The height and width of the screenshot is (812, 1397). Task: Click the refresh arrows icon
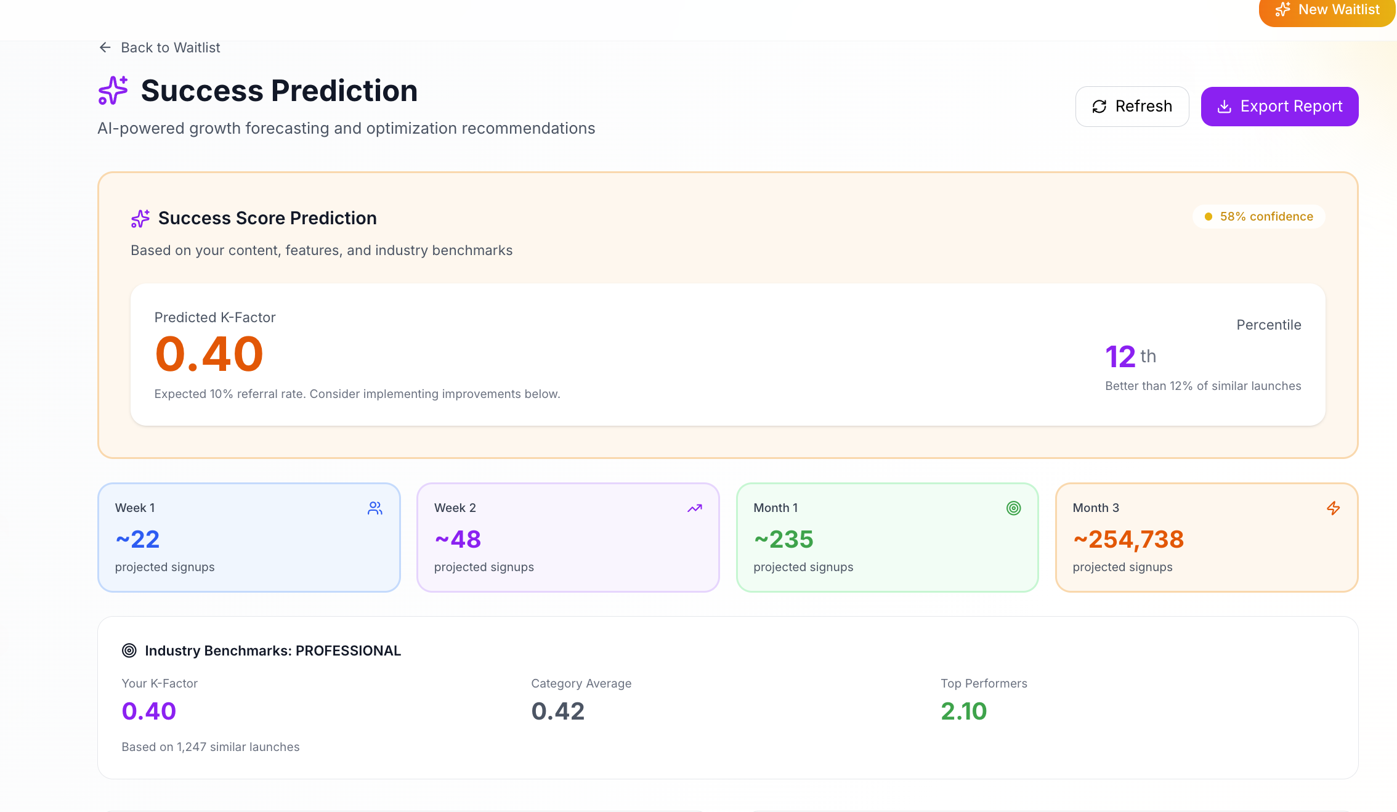click(1099, 107)
